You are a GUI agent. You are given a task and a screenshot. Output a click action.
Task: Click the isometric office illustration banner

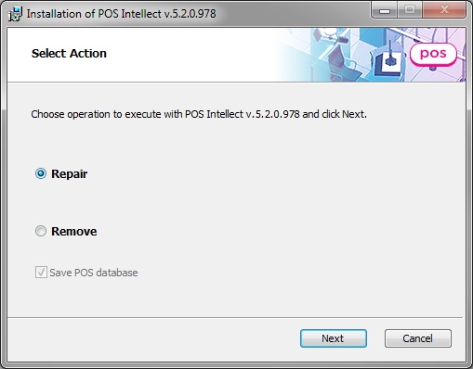[x=370, y=55]
